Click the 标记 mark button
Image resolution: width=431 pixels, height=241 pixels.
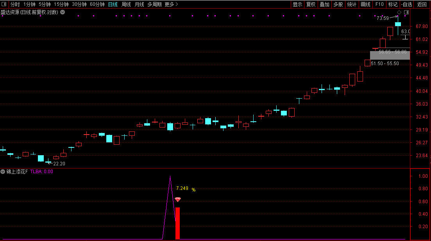[x=393, y=4]
